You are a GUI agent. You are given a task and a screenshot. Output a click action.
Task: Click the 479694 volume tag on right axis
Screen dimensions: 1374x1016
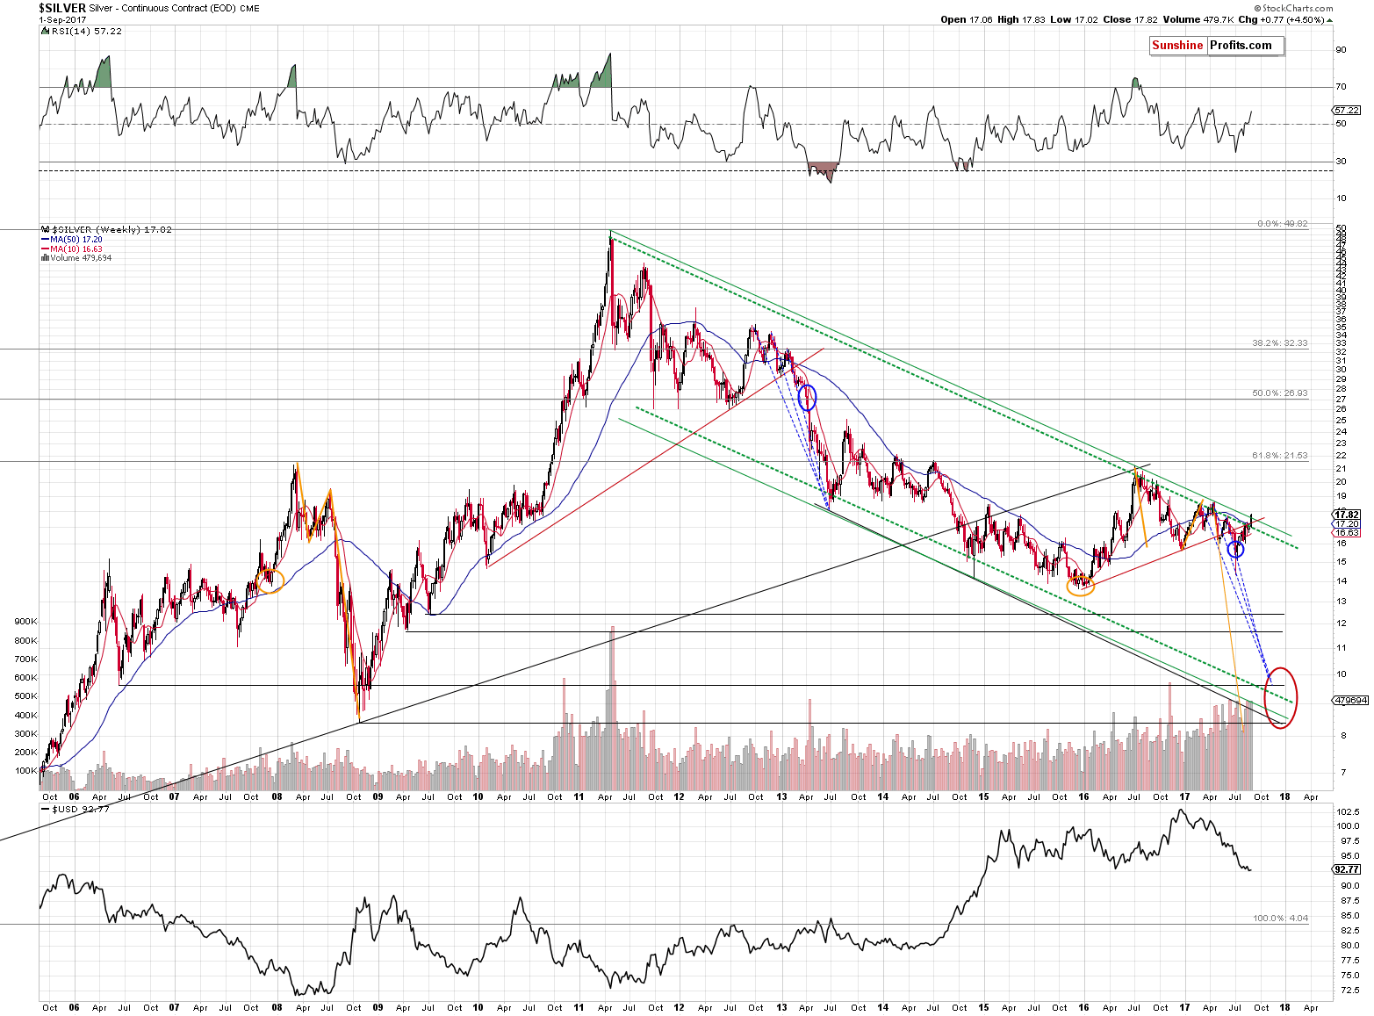(x=1349, y=701)
